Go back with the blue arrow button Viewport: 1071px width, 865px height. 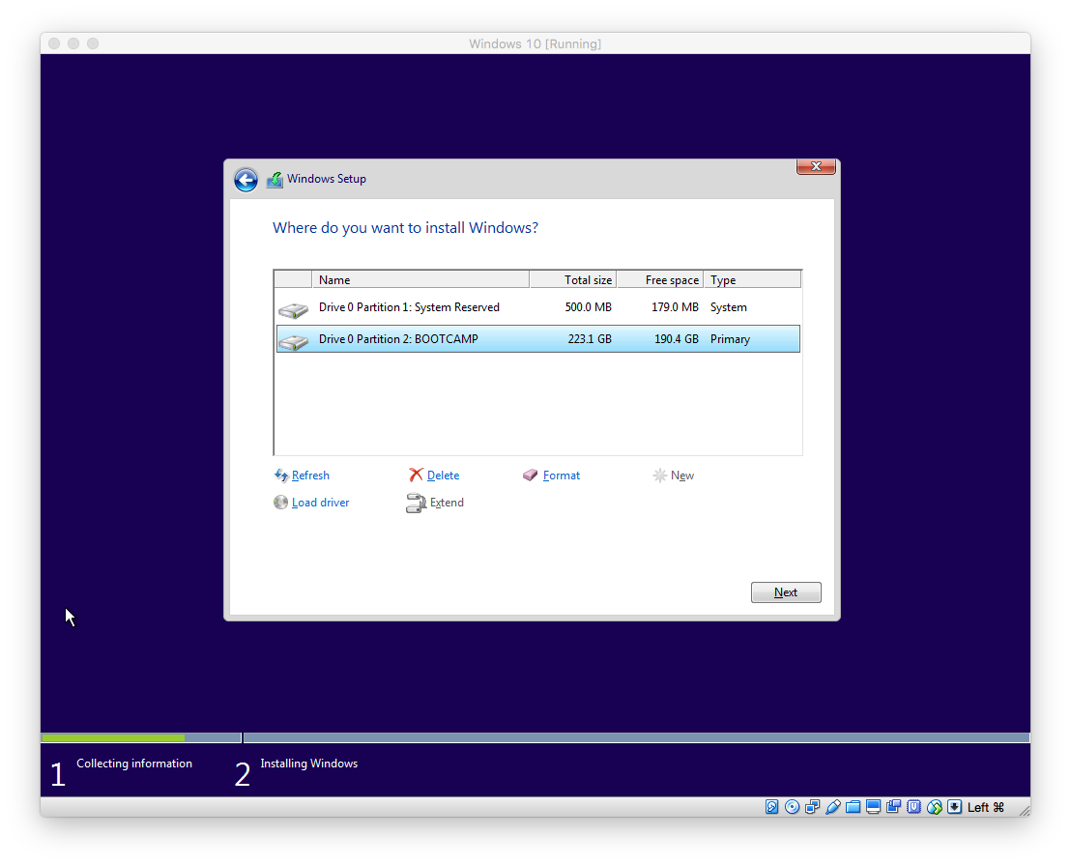246,180
